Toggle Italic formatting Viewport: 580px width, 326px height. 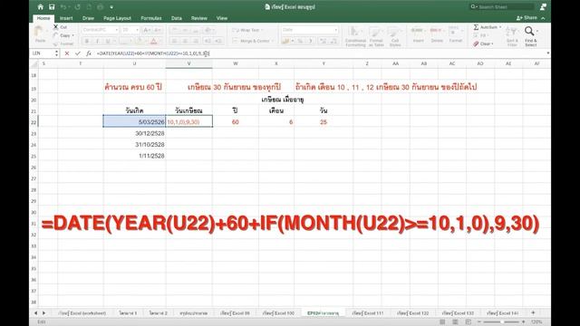pos(97,41)
